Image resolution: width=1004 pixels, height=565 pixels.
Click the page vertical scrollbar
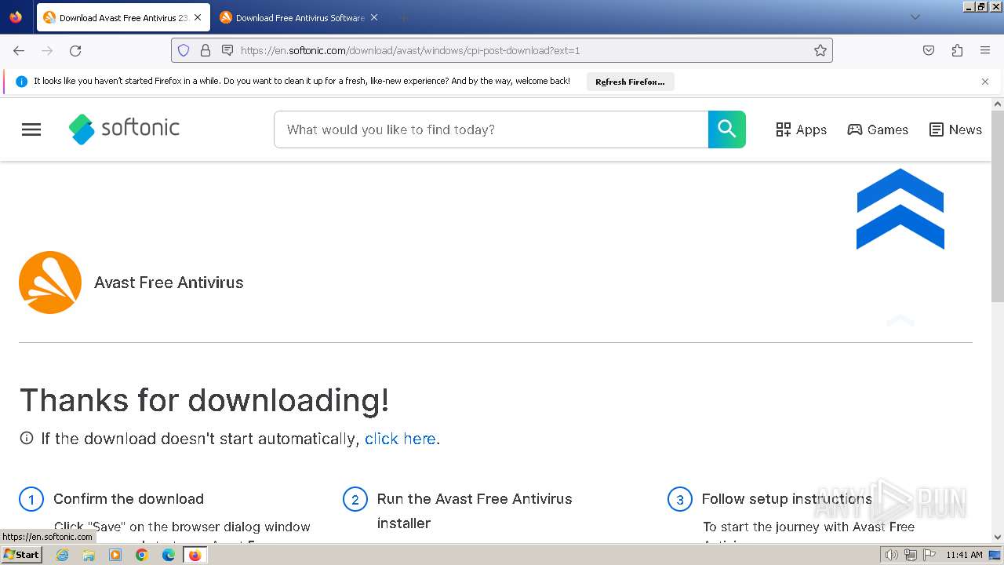998,206
